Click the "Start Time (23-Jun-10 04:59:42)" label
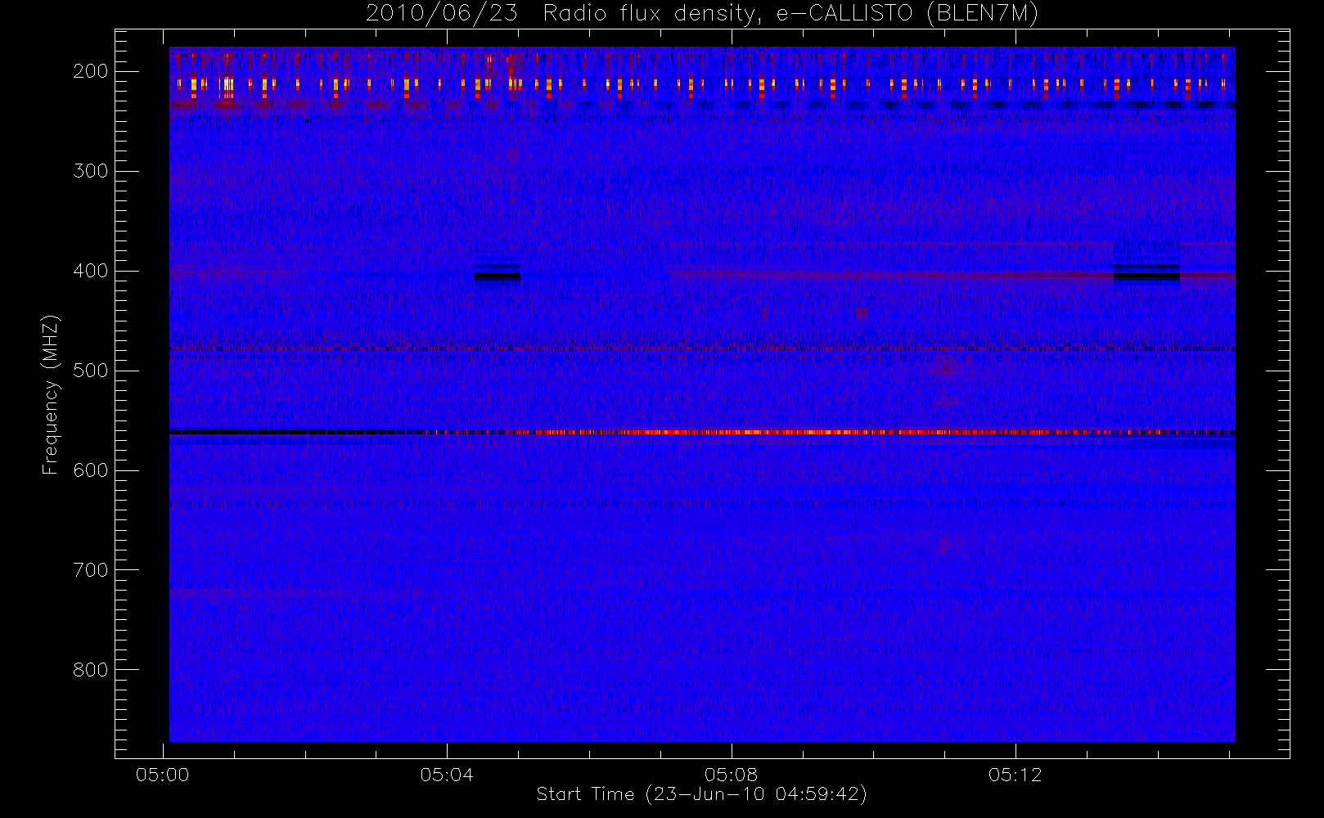 click(x=701, y=794)
